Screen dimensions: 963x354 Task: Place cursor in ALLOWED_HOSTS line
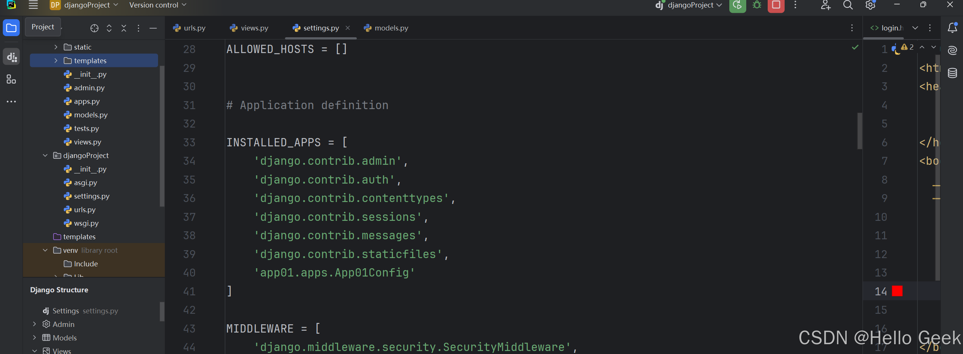coord(287,49)
